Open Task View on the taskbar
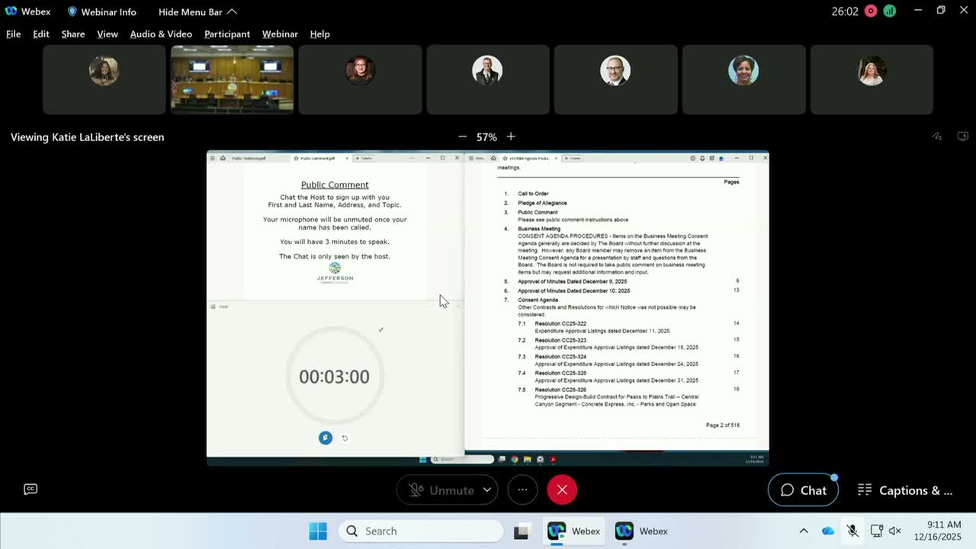The height and width of the screenshot is (549, 976). 521,531
